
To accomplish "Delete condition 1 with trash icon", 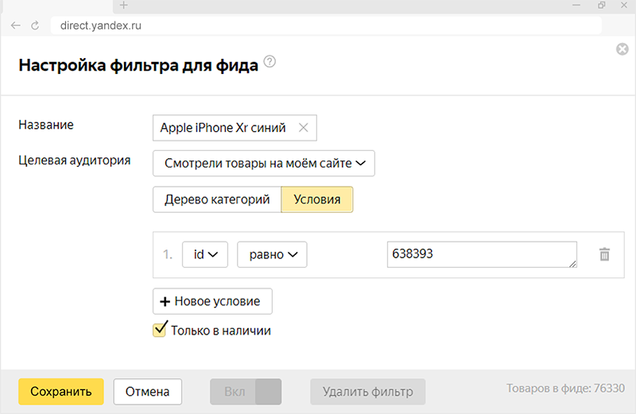I will [604, 254].
